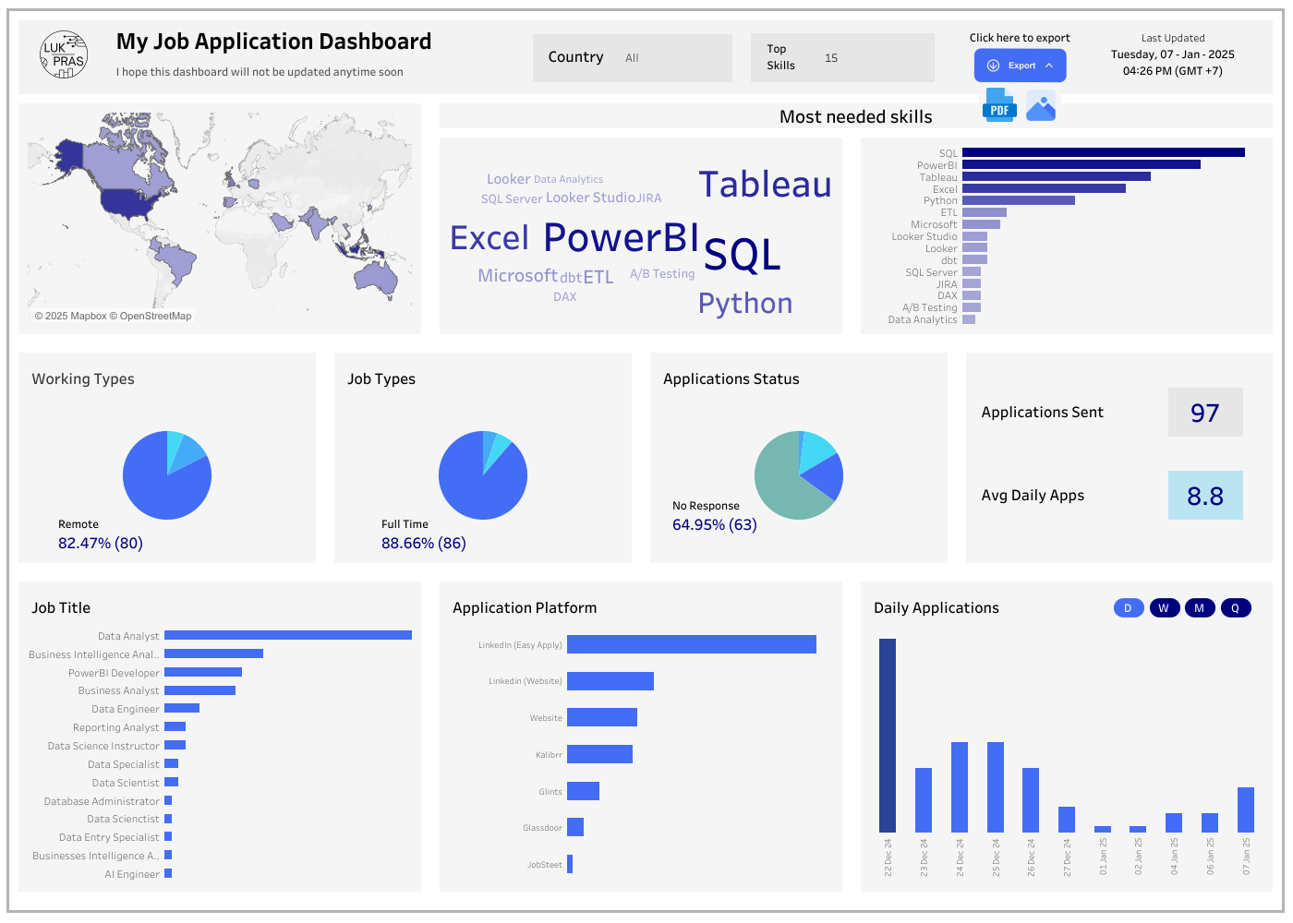1293x923 pixels.
Task: Click Last Updated timestamp text
Action: 1173,54
